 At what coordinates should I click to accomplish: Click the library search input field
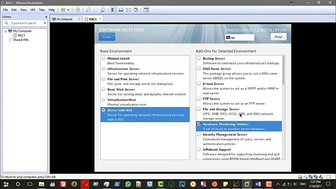coord(24,23)
